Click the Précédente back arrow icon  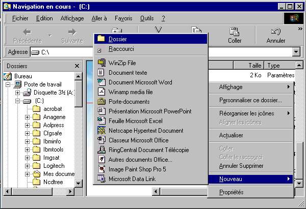pyautogui.click(x=28, y=32)
